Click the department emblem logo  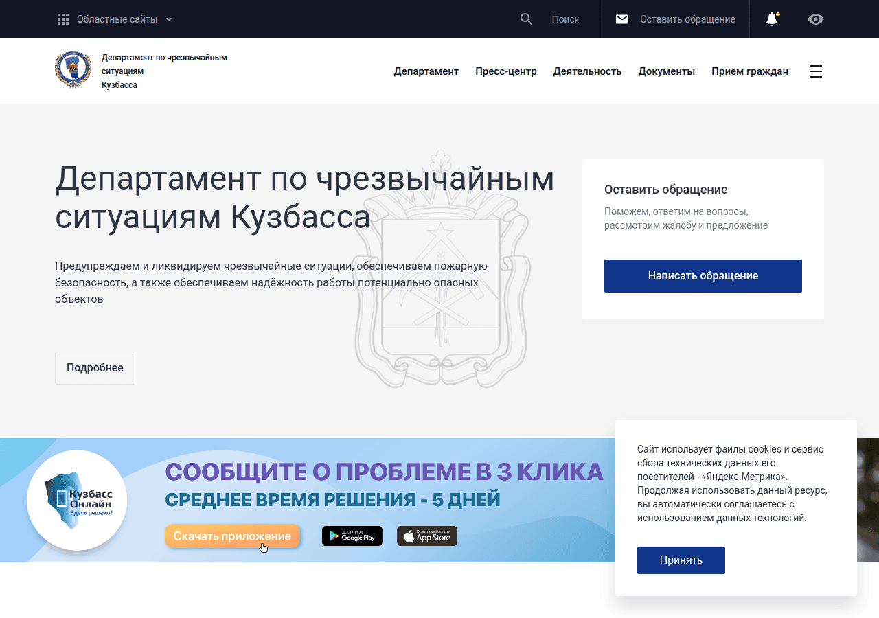pos(73,70)
